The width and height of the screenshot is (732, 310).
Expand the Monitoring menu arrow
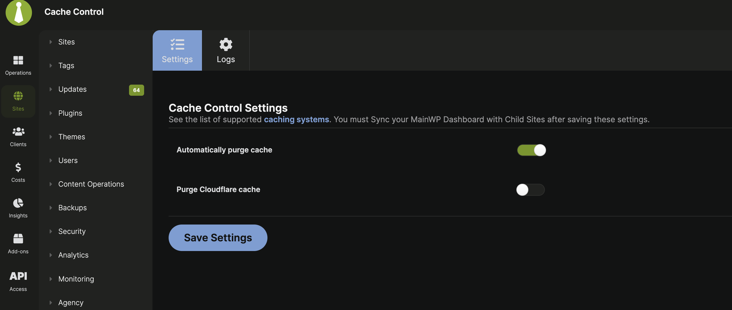click(51, 279)
